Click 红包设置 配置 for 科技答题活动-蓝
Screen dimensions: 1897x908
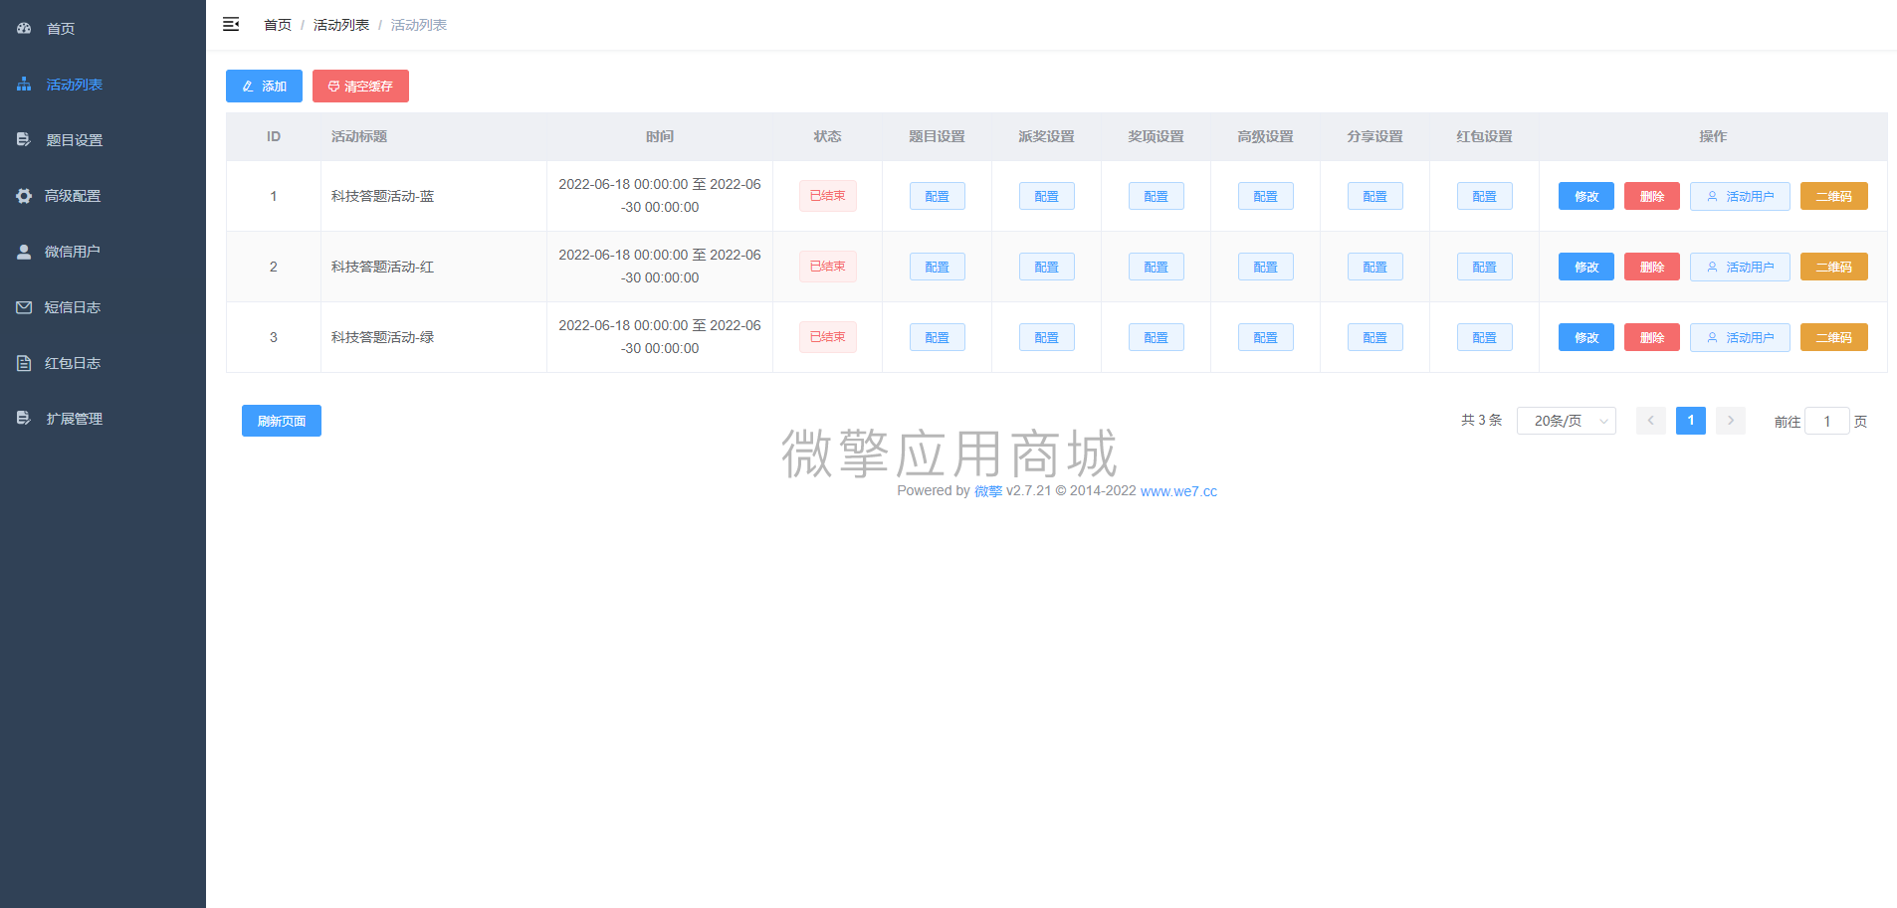(x=1485, y=196)
